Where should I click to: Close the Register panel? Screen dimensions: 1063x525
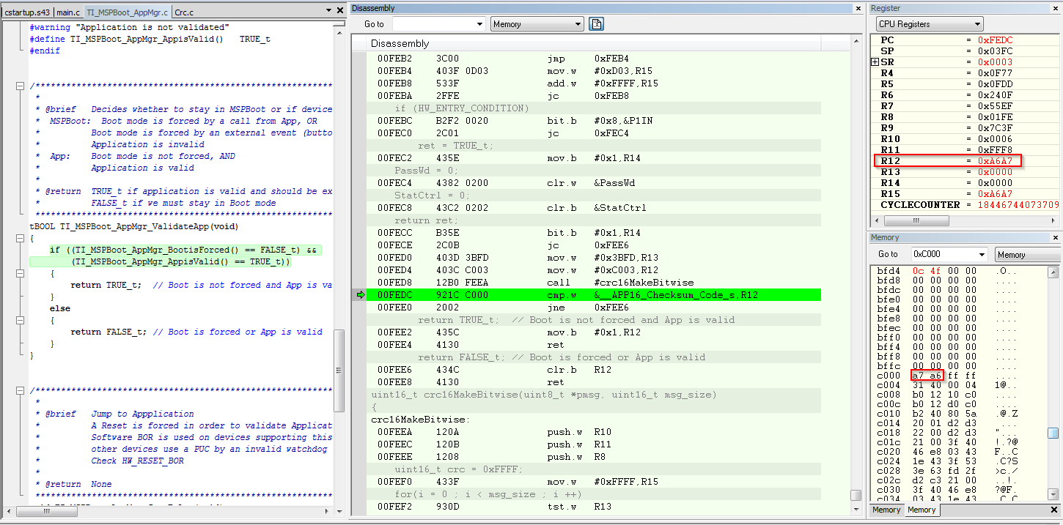[1056, 8]
